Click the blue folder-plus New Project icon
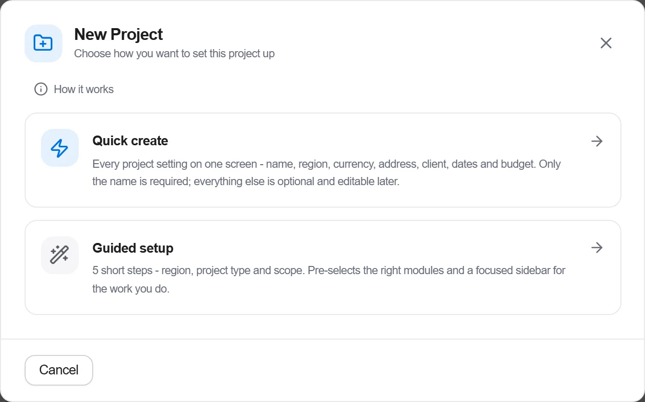 click(x=44, y=43)
